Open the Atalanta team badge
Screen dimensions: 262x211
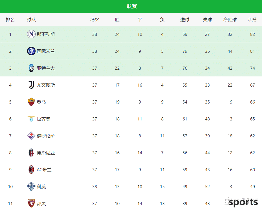click(x=31, y=68)
